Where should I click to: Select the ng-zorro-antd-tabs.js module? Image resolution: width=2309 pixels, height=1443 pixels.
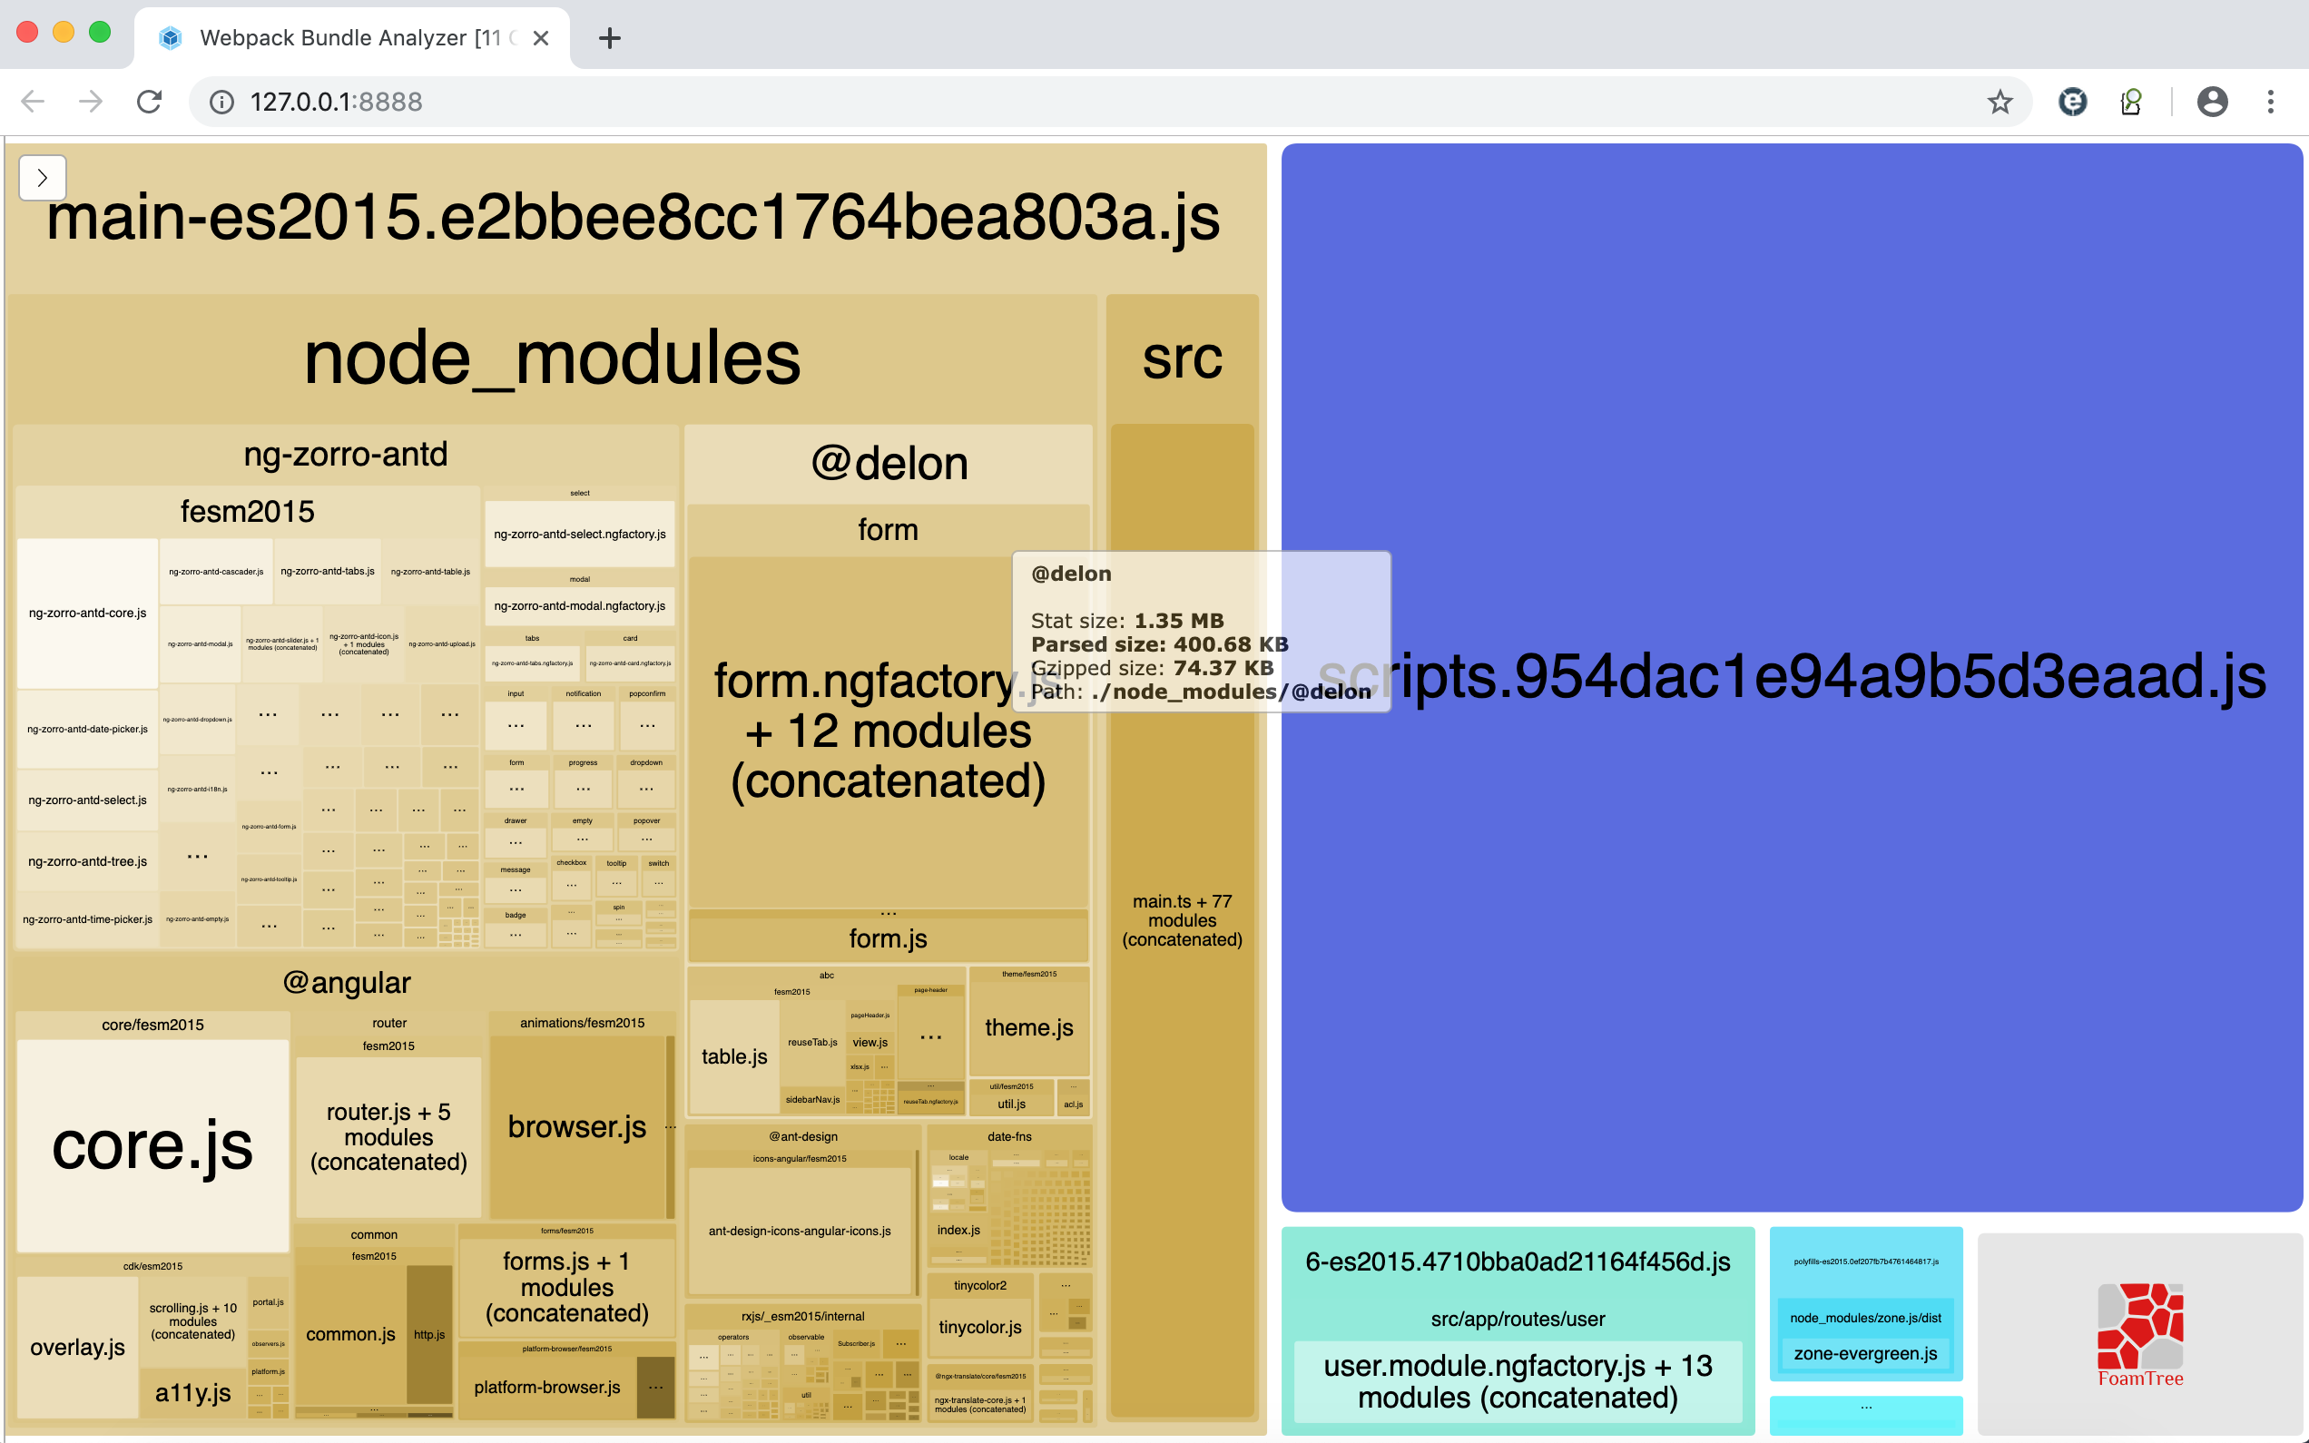pos(328,571)
